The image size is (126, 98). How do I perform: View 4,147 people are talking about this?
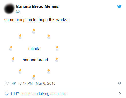click(38, 94)
